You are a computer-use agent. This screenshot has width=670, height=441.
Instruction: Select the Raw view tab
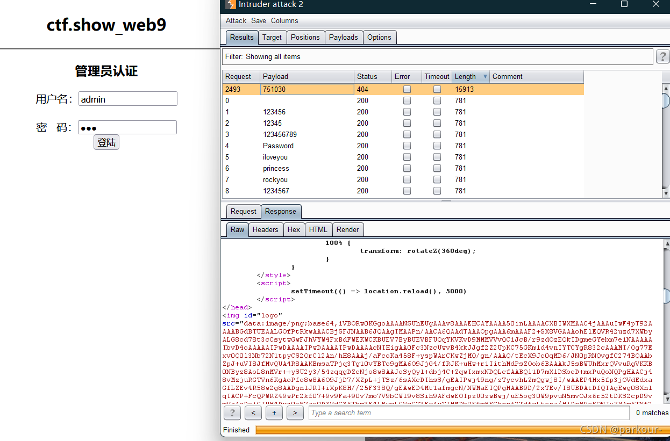tap(238, 229)
